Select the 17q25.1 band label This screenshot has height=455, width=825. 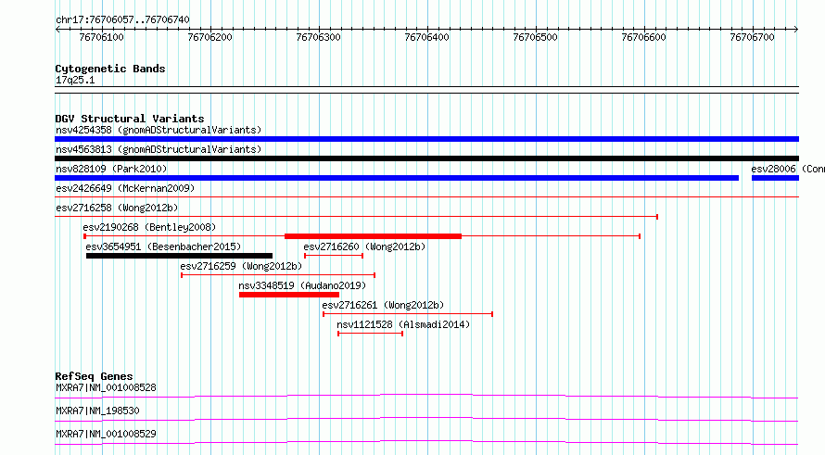pos(75,80)
